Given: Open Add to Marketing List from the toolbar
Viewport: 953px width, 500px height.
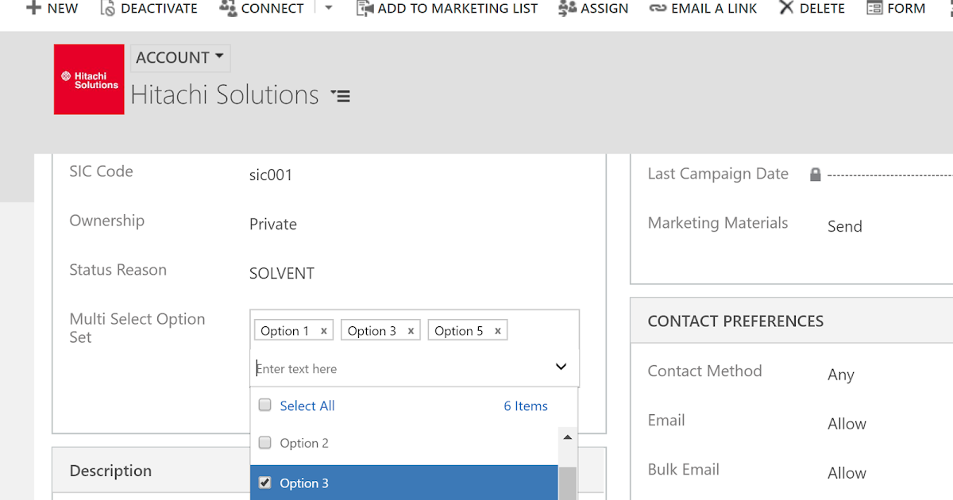Looking at the screenshot, I should (x=365, y=8).
